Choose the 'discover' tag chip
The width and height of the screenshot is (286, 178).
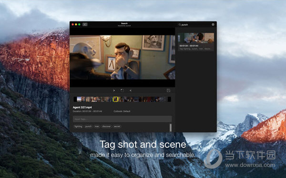[x=106, y=127]
